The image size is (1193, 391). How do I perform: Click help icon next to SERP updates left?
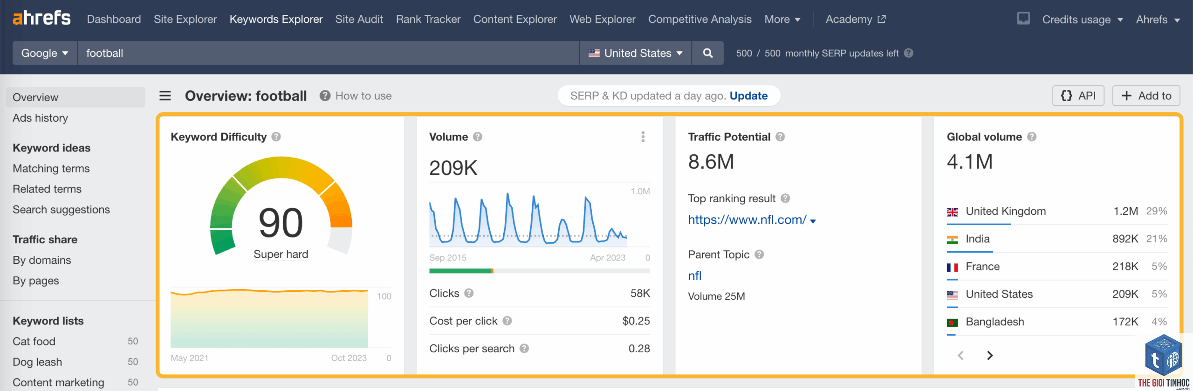coord(908,53)
